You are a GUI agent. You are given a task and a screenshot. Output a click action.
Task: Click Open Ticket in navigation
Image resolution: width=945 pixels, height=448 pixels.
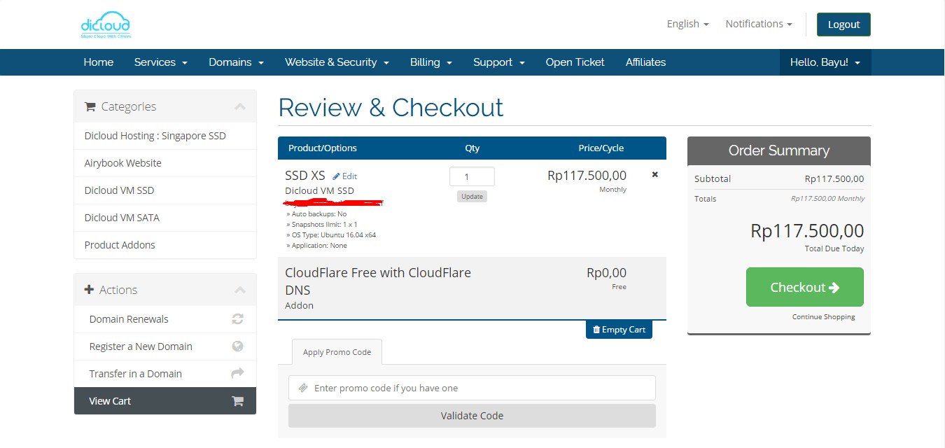click(575, 62)
